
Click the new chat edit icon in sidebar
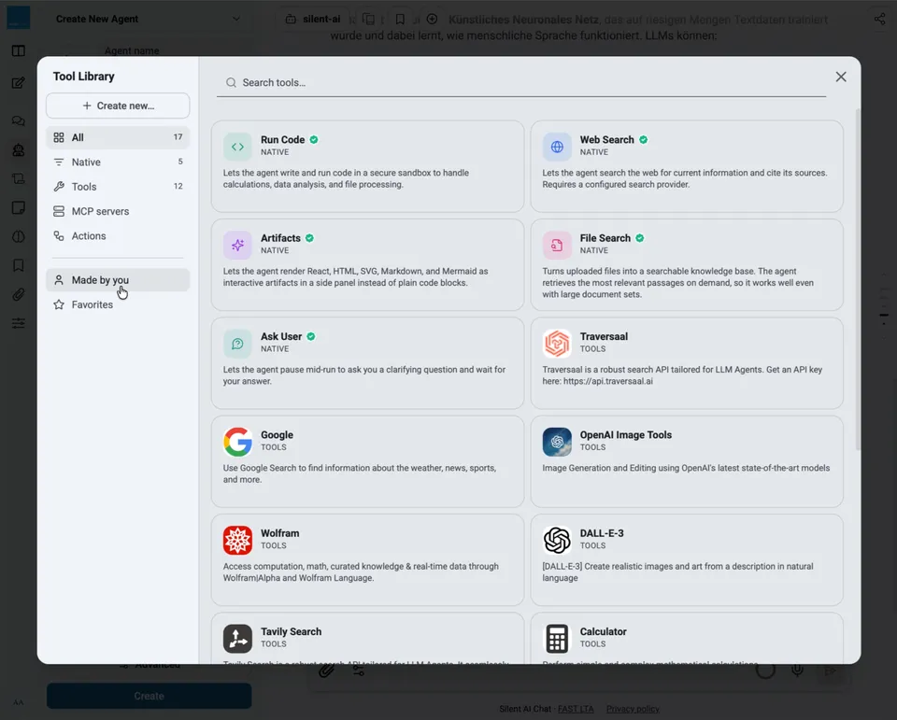19,83
